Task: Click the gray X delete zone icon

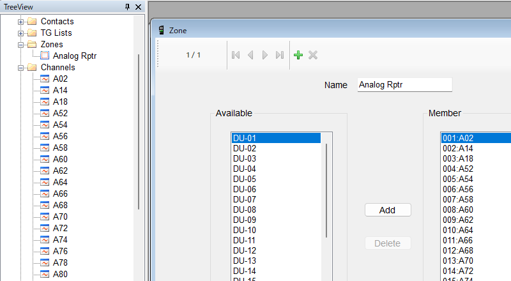Action: tap(313, 56)
